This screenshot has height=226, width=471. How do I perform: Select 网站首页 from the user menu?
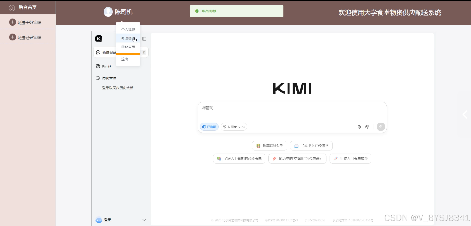point(128,47)
